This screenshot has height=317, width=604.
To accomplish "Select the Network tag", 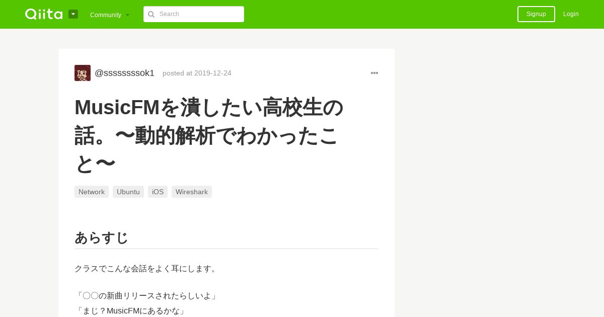I will tap(92, 192).
